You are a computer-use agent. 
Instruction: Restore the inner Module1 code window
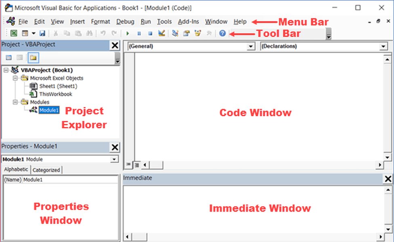[x=378, y=21]
